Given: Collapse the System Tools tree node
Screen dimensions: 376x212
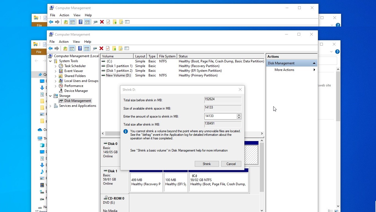Looking at the screenshot, I should [x=50, y=61].
